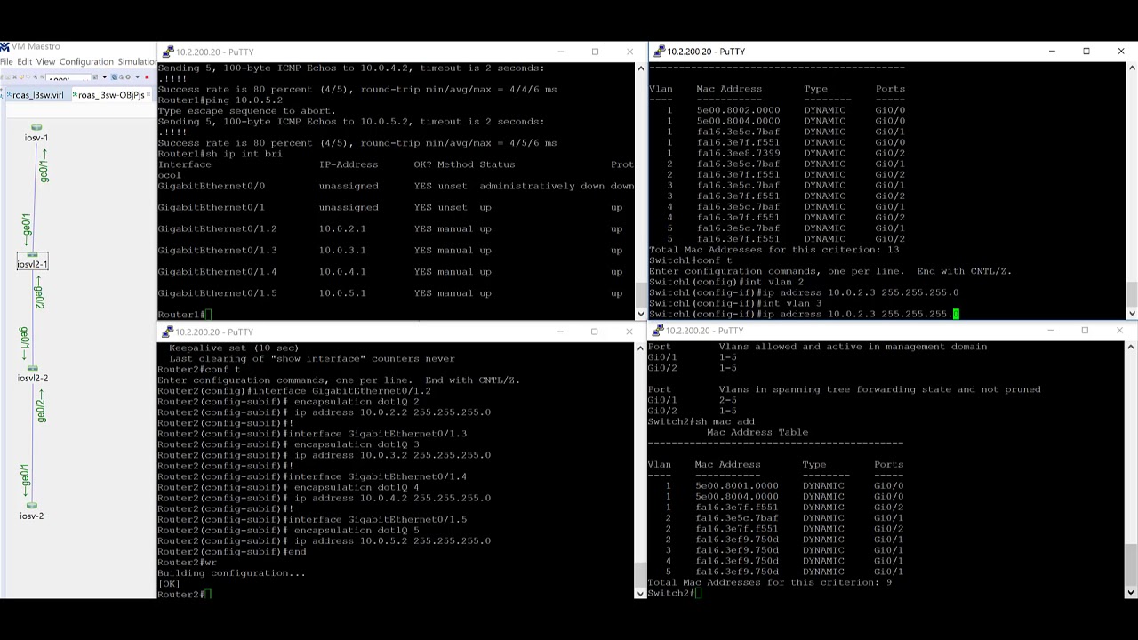Viewport: 1138px width, 640px height.
Task: Click the Switch2# prompt at terminal bottom
Action: click(671, 593)
